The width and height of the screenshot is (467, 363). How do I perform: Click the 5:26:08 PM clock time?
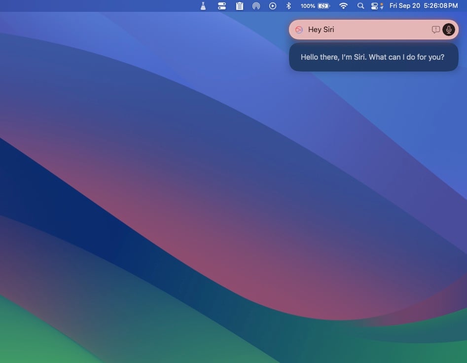tap(440, 6)
